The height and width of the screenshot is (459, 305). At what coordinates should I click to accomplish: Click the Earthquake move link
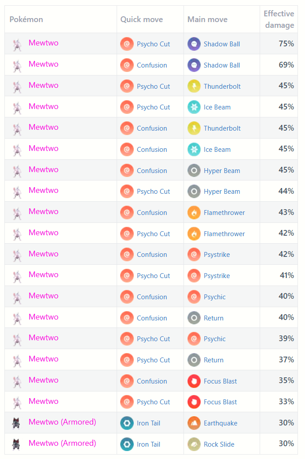click(x=220, y=423)
